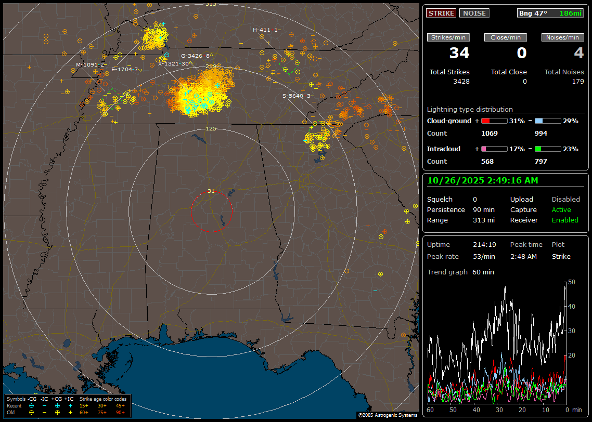Viewport: 592px width, 422px height.
Task: Select the Close/min header button
Action: [x=506, y=37]
